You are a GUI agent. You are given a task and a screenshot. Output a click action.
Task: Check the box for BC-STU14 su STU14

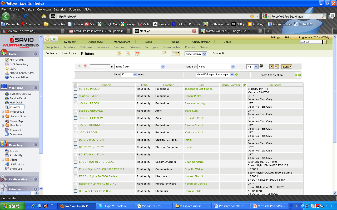pyautogui.click(x=76, y=140)
